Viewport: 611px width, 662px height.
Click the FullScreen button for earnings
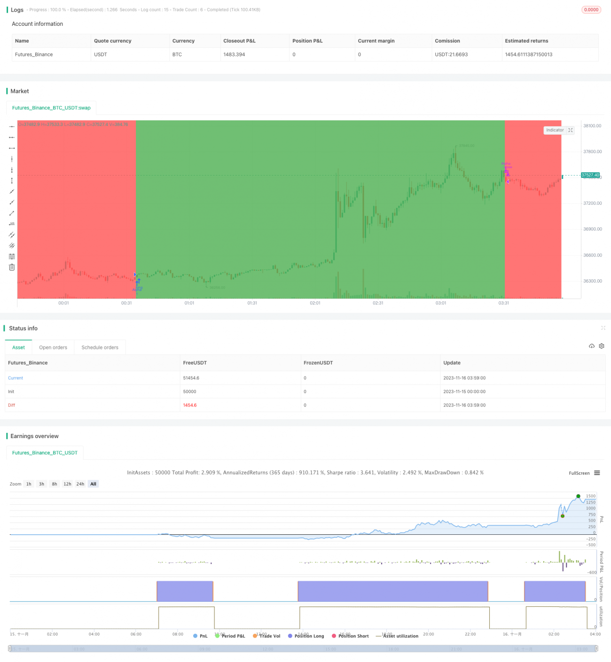point(579,473)
